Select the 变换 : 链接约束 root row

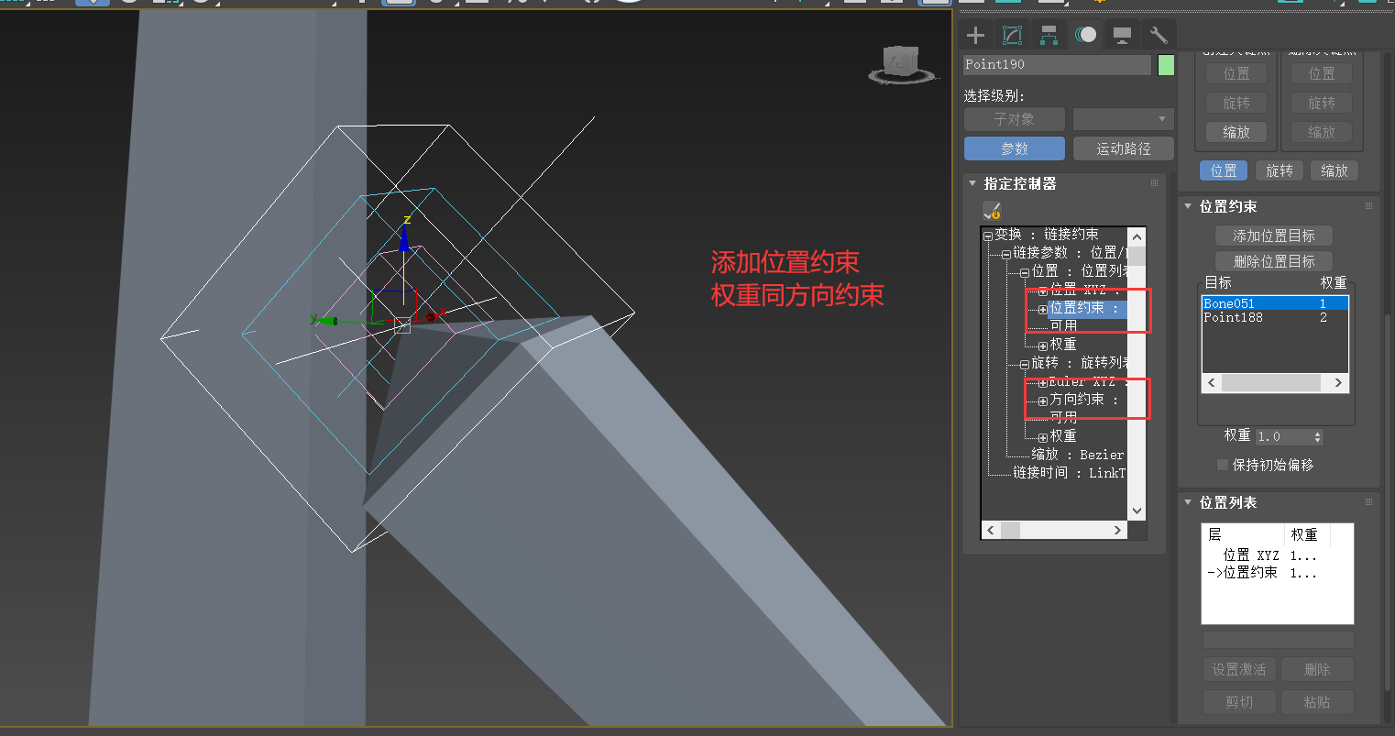tap(1046, 235)
